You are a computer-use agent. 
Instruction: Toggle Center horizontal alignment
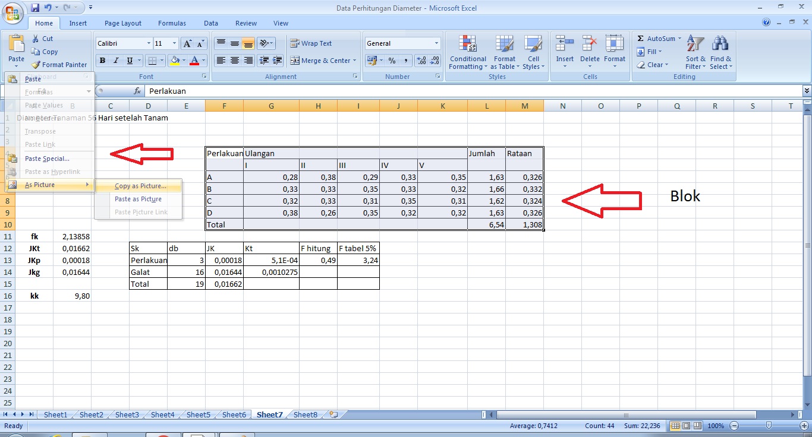[x=235, y=61]
